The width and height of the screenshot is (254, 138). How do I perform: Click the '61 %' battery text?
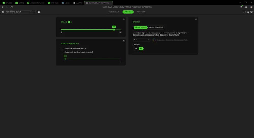(244, 12)
